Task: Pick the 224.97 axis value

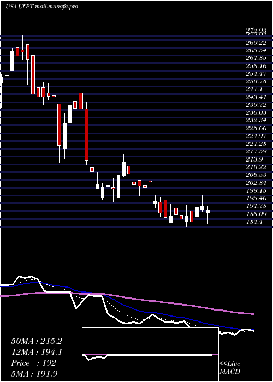Action: pyautogui.click(x=256, y=136)
